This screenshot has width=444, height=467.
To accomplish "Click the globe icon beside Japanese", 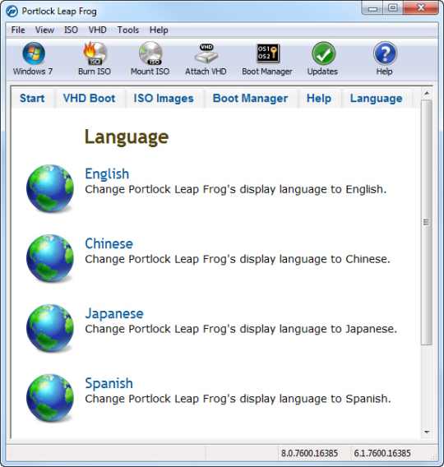I will 50,328.
